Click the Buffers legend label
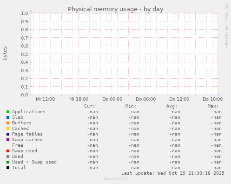 [x=22, y=123]
